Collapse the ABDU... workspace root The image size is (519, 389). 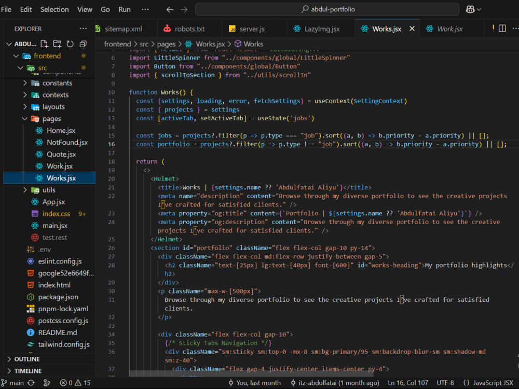coord(9,44)
